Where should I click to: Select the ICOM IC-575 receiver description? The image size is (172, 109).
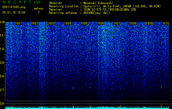pos(110,10)
